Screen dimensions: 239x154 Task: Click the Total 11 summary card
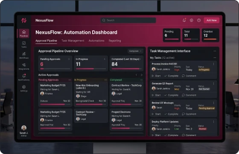point(191,35)
